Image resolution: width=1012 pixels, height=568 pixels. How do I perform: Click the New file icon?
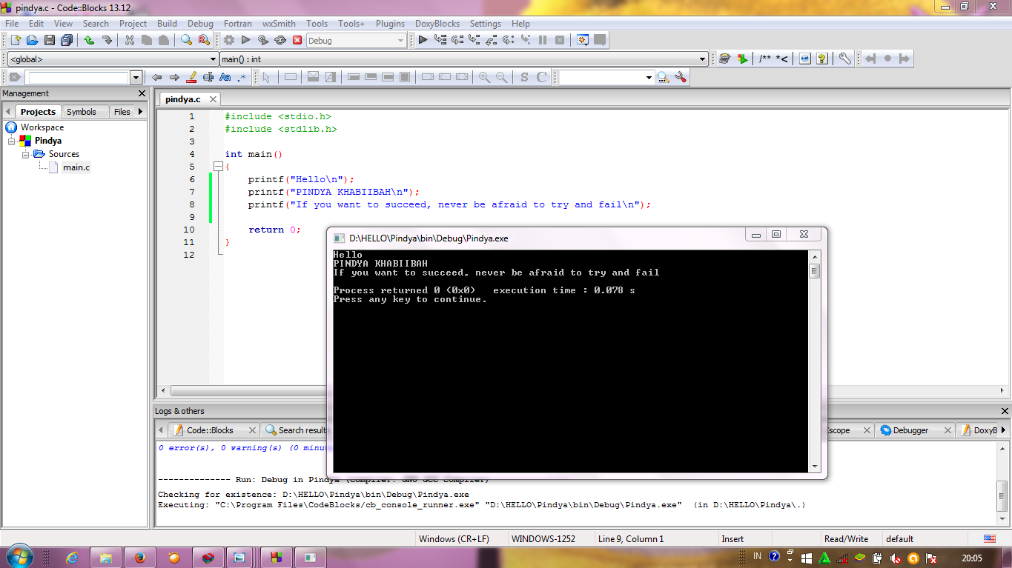pyautogui.click(x=15, y=40)
